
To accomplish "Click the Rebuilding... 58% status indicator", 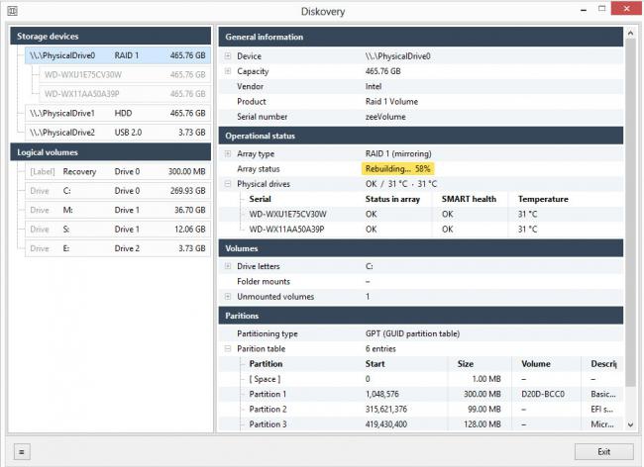I will (397, 169).
